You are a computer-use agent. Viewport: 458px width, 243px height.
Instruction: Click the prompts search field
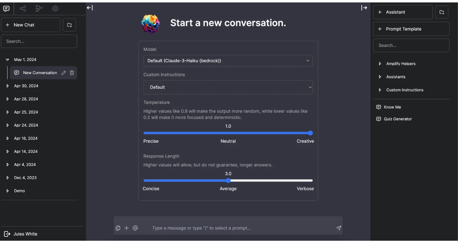[411, 45]
